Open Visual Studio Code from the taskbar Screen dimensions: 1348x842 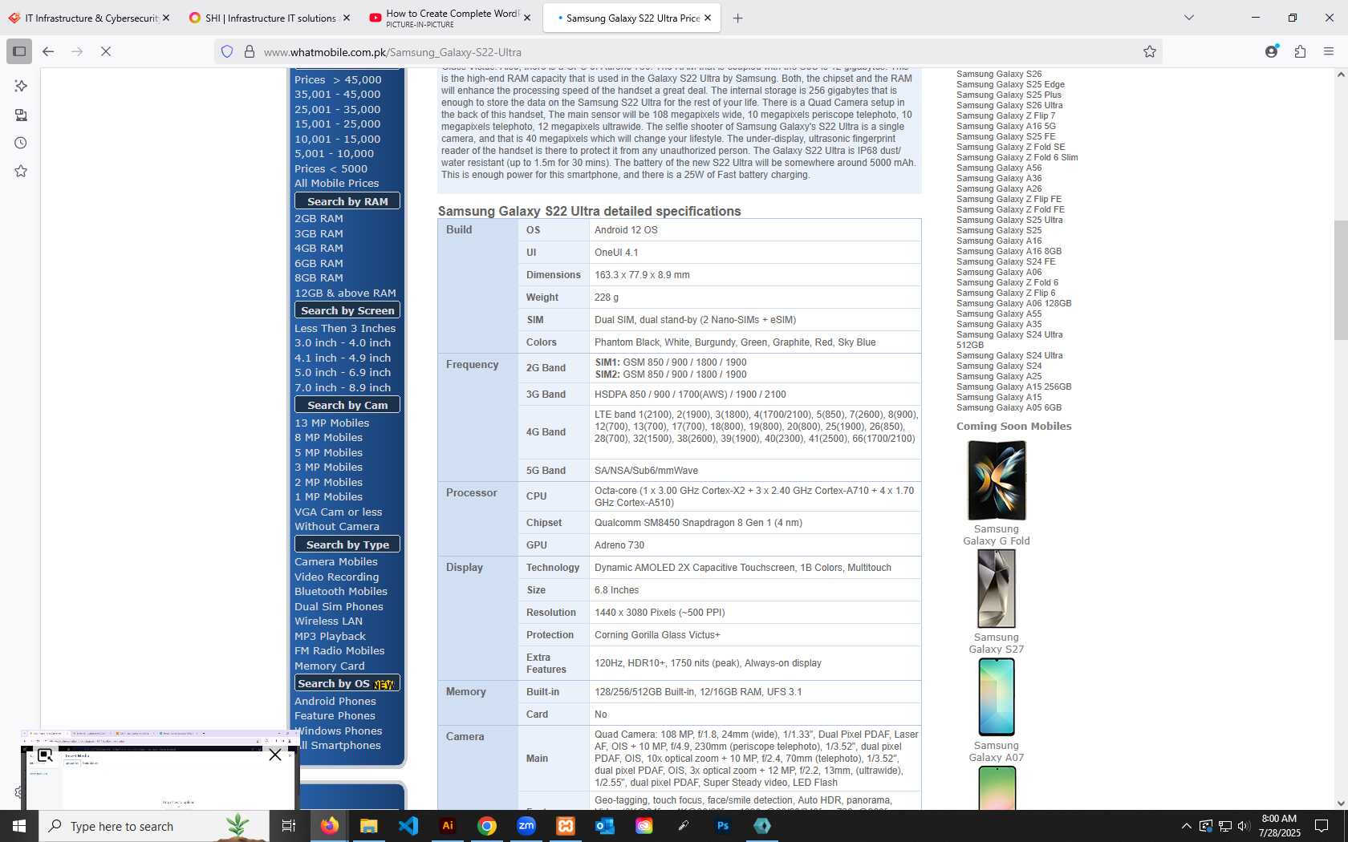click(408, 825)
